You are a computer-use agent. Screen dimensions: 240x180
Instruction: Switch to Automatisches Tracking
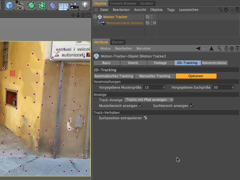click(x=114, y=76)
